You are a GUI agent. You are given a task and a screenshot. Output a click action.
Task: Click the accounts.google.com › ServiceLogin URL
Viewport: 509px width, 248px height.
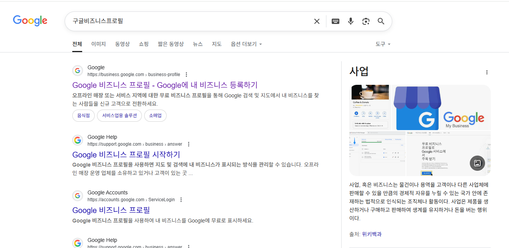click(x=131, y=200)
